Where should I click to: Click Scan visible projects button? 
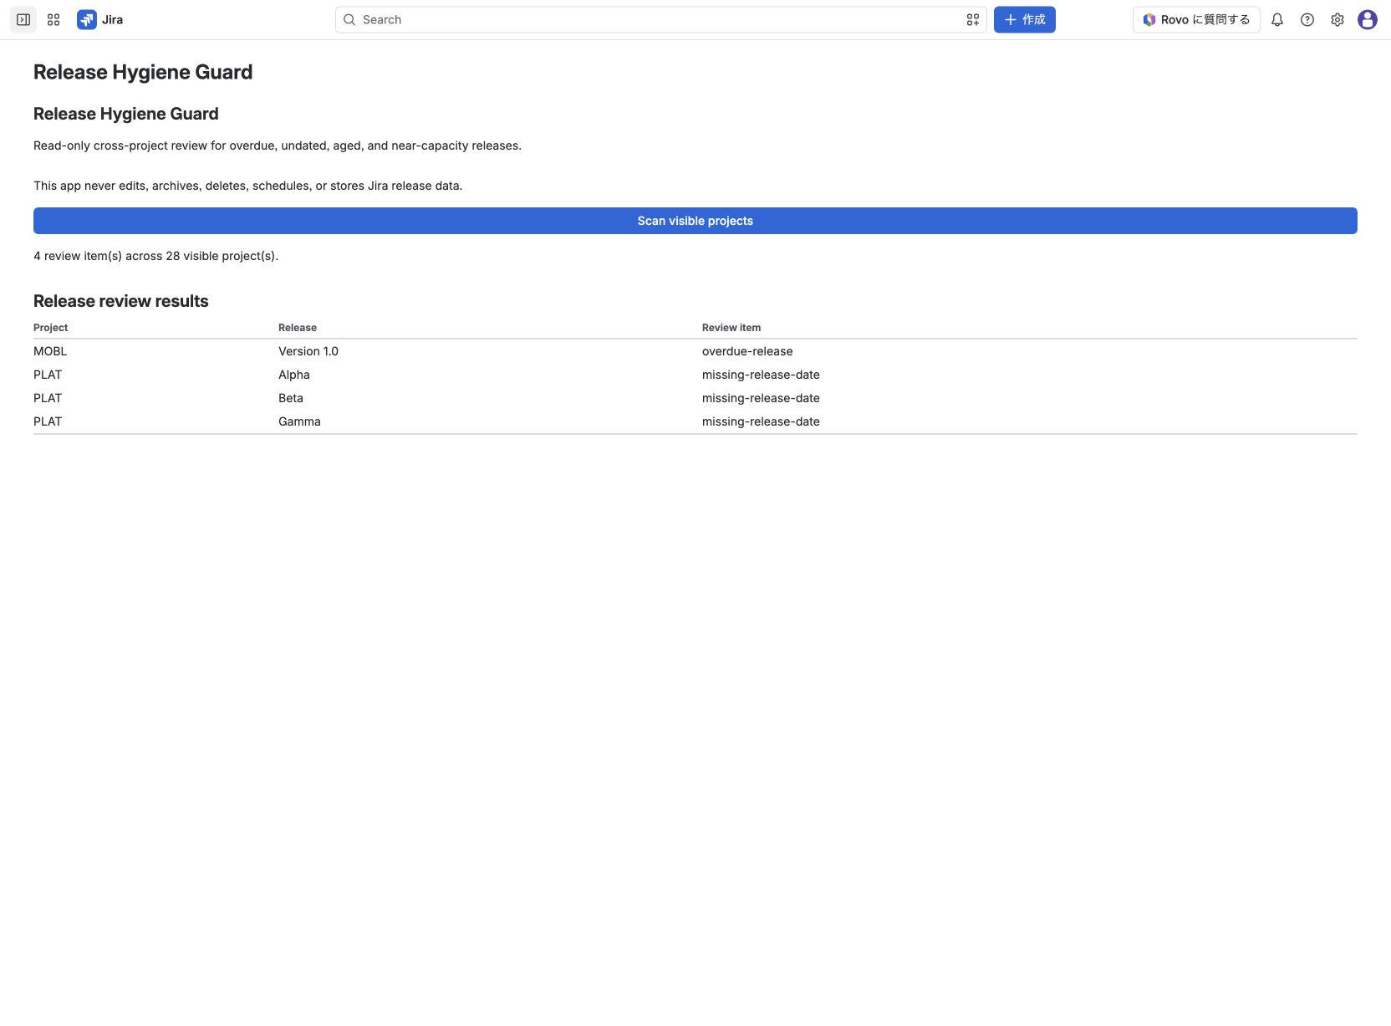coord(695,221)
